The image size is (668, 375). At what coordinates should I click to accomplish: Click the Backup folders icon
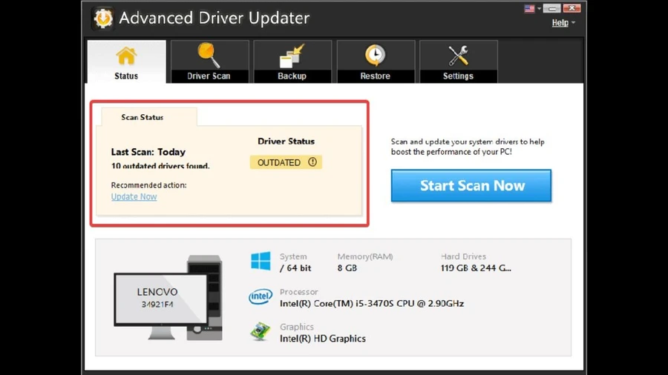click(292, 56)
